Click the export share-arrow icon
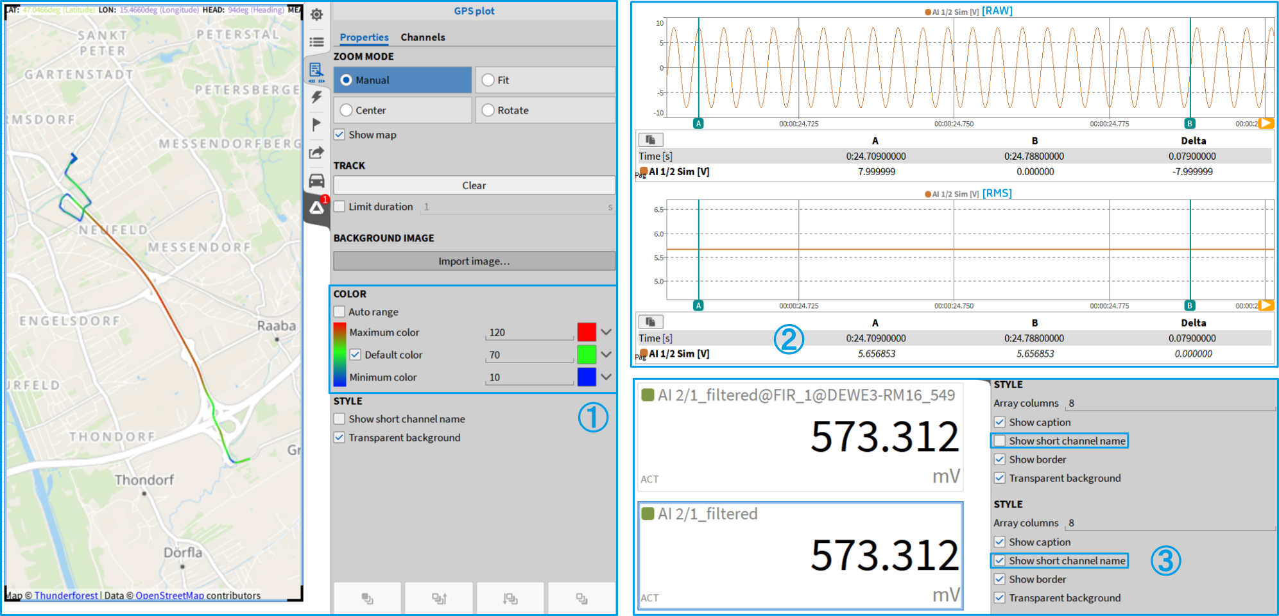1279x616 pixels. [316, 153]
